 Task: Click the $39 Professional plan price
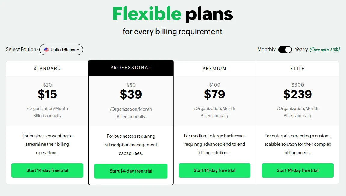tap(131, 94)
